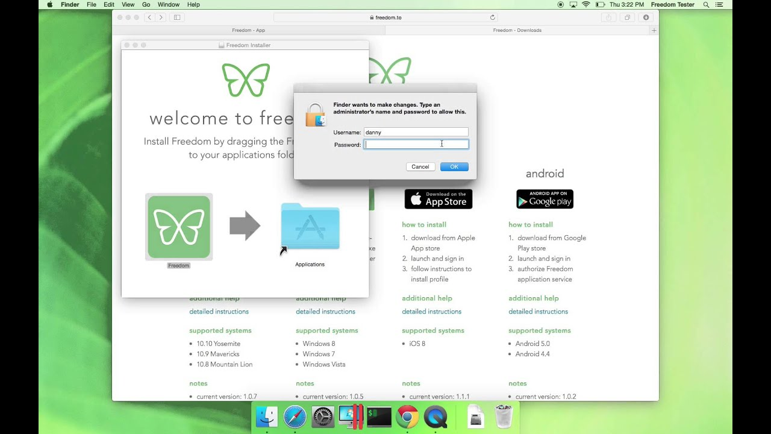Click the Wi-Fi status icon
The image size is (771, 434).
pos(585,4)
